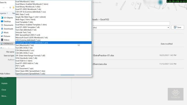
Task: Open the Organize dropdown menu
Action: (4, 13)
